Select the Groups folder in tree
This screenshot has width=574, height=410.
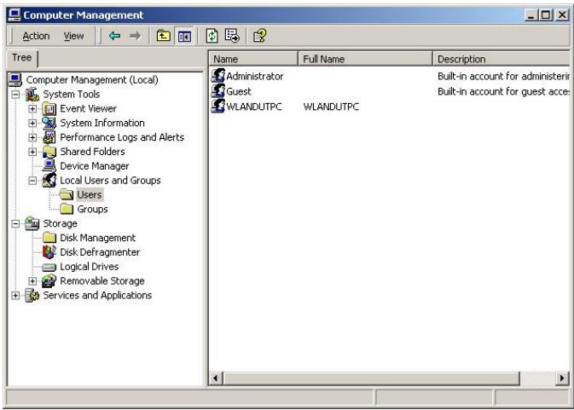[92, 209]
